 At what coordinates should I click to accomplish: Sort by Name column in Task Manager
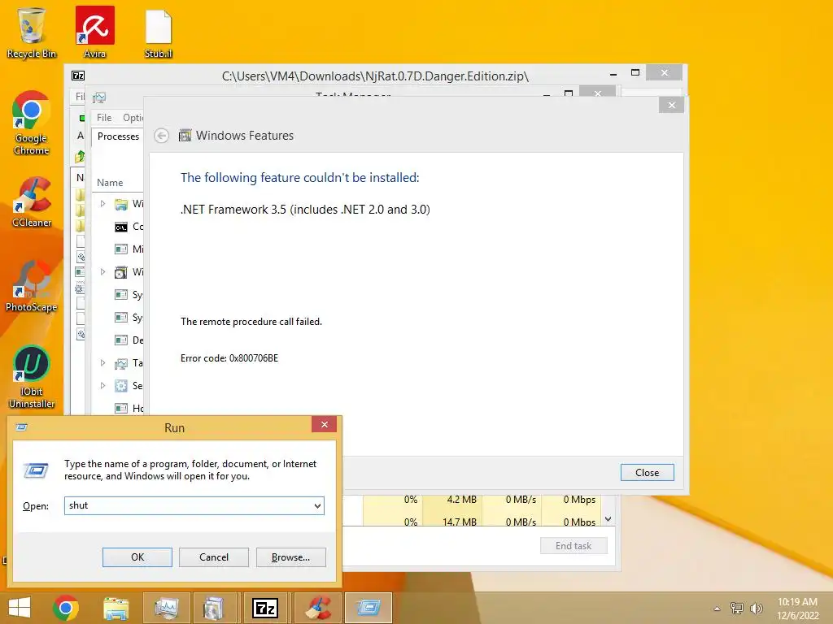110,183
